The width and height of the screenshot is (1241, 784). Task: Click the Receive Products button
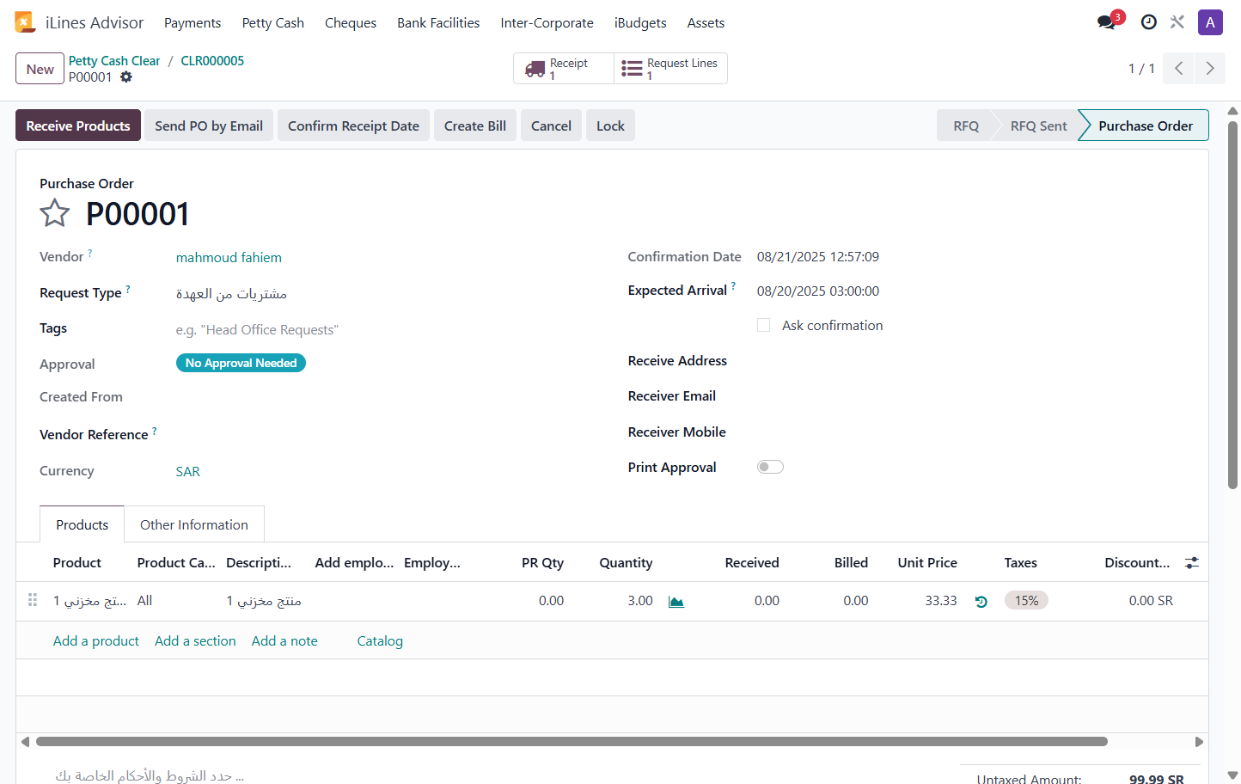click(78, 126)
